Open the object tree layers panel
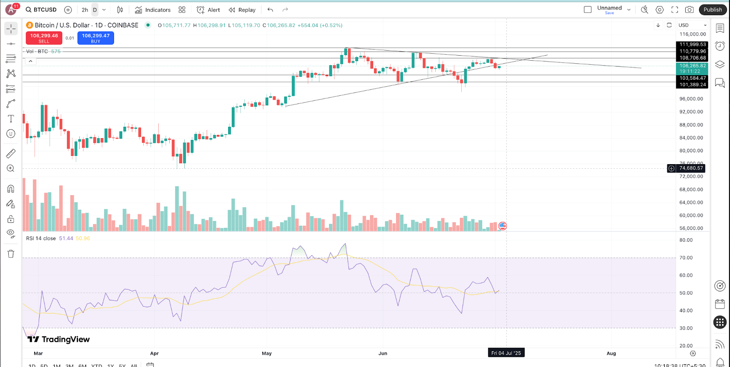730x367 pixels. [x=720, y=64]
